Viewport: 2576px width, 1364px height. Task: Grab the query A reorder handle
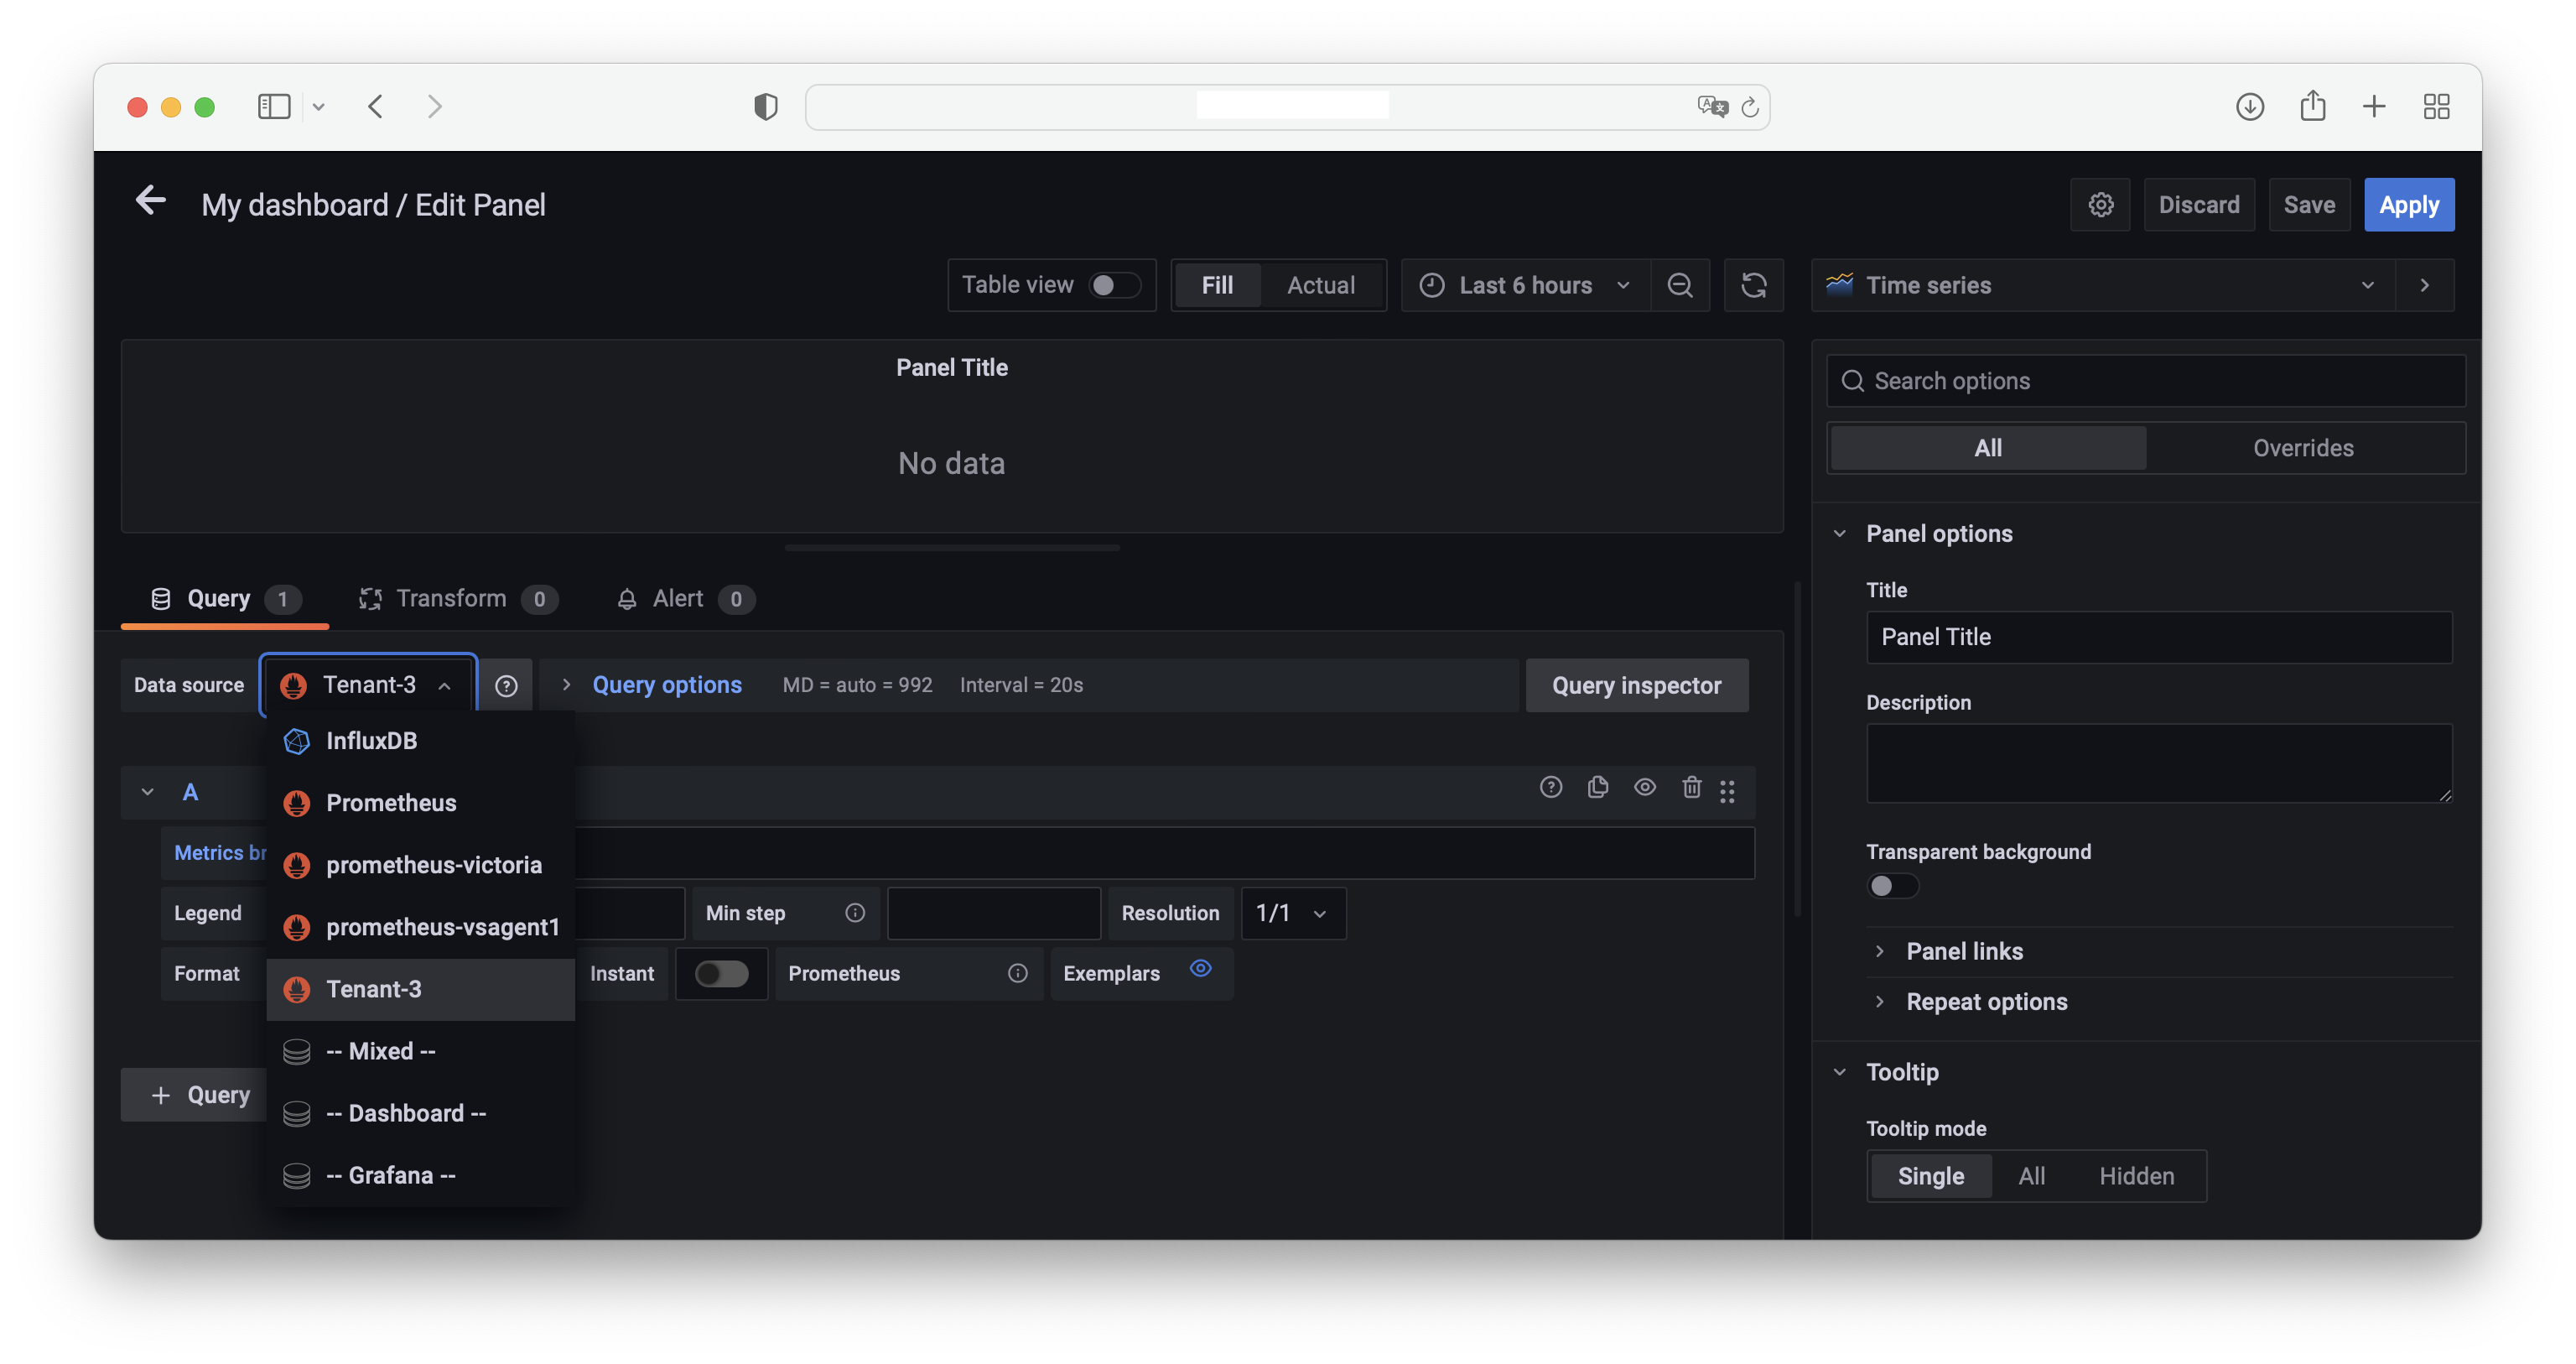click(x=1727, y=792)
